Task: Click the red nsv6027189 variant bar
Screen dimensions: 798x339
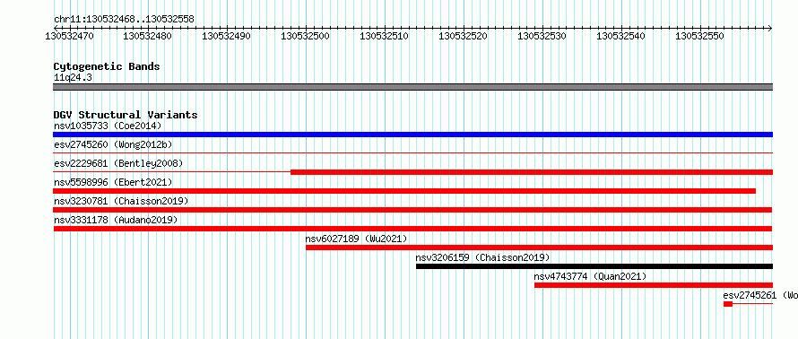Action: click(540, 248)
